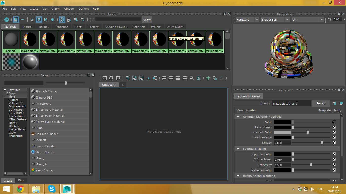Screen dimensions: 346x194
Task: Select medium swatch size in Browser
Action: point(39,20)
